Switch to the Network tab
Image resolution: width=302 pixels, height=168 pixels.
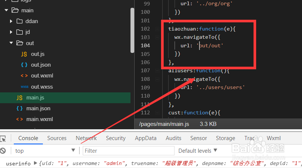pyautogui.click(x=86, y=138)
